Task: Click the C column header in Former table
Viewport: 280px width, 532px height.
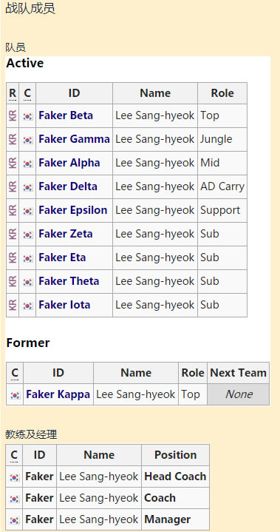Action: pyautogui.click(x=15, y=373)
